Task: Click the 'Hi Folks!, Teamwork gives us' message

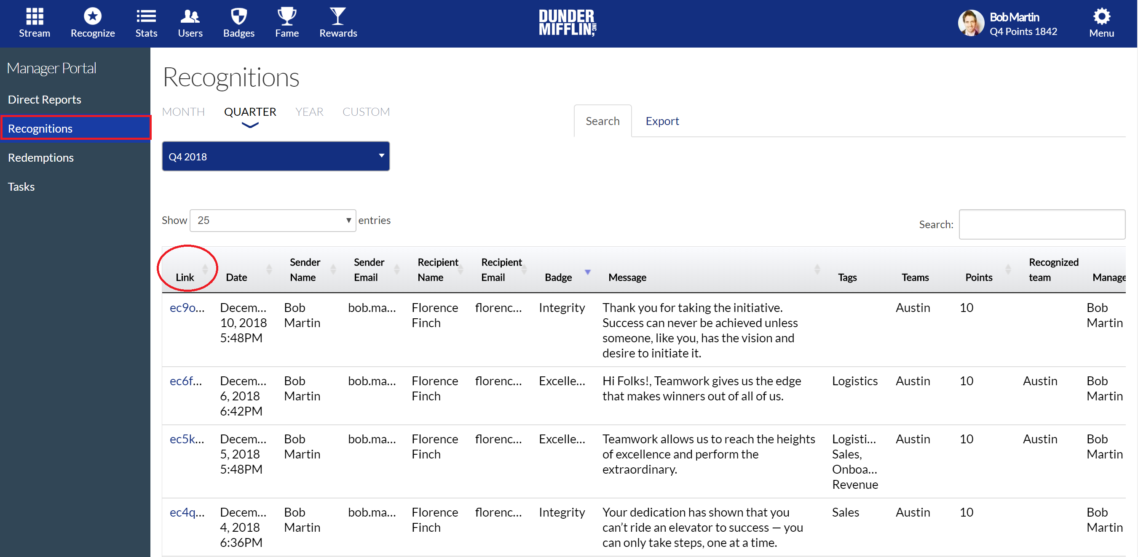Action: click(x=702, y=389)
